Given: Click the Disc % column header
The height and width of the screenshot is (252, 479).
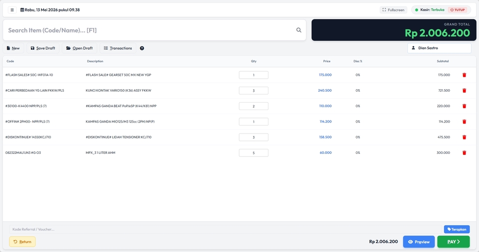Looking at the screenshot, I should [x=358, y=61].
